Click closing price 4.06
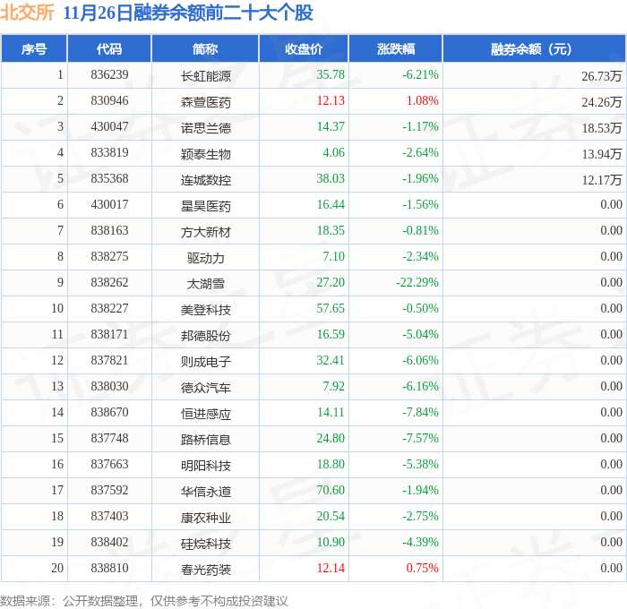Screen dimensions: 627x609 tap(333, 153)
